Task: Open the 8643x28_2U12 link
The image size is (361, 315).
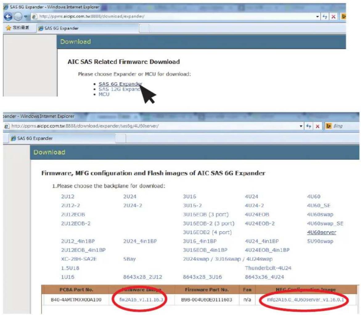Action: 142,277
